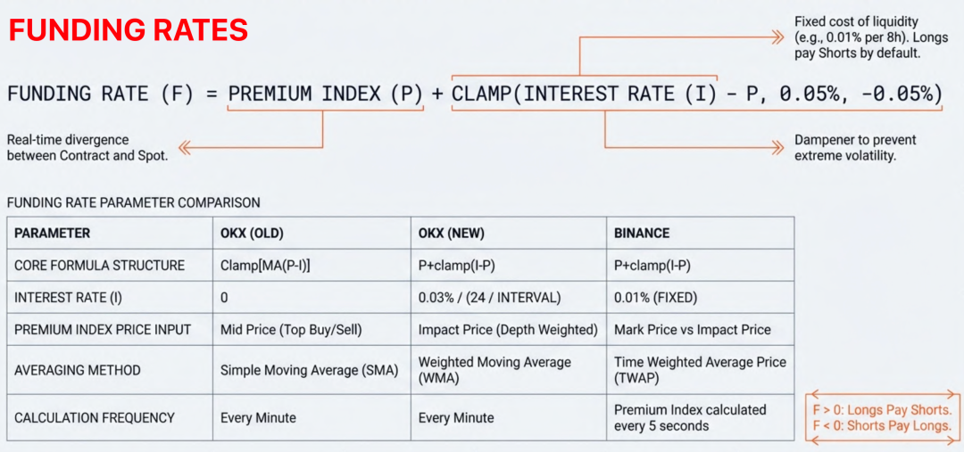The image size is (964, 452).
Task: Select the "CORE FORMULA STRUCTURE" row label
Action: 100,266
